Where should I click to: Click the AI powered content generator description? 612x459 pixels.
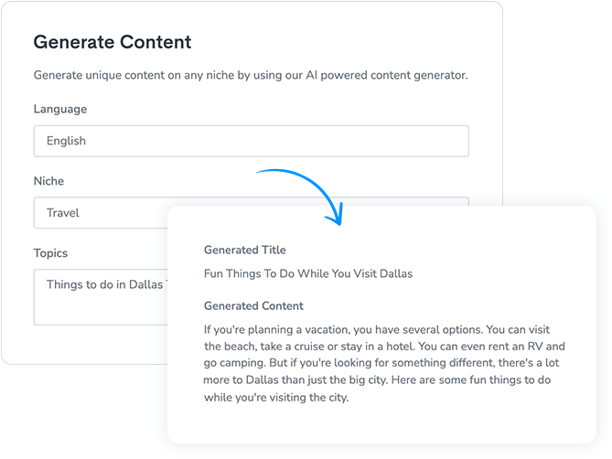click(251, 75)
